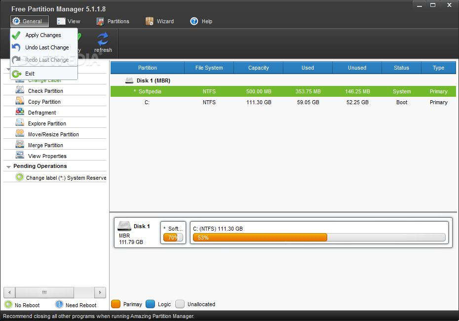Choose Undo Last Change menu entry

(44, 47)
